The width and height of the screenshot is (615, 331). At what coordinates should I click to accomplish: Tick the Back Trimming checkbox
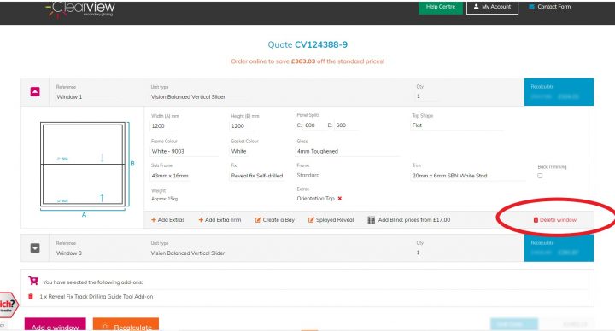(540, 176)
